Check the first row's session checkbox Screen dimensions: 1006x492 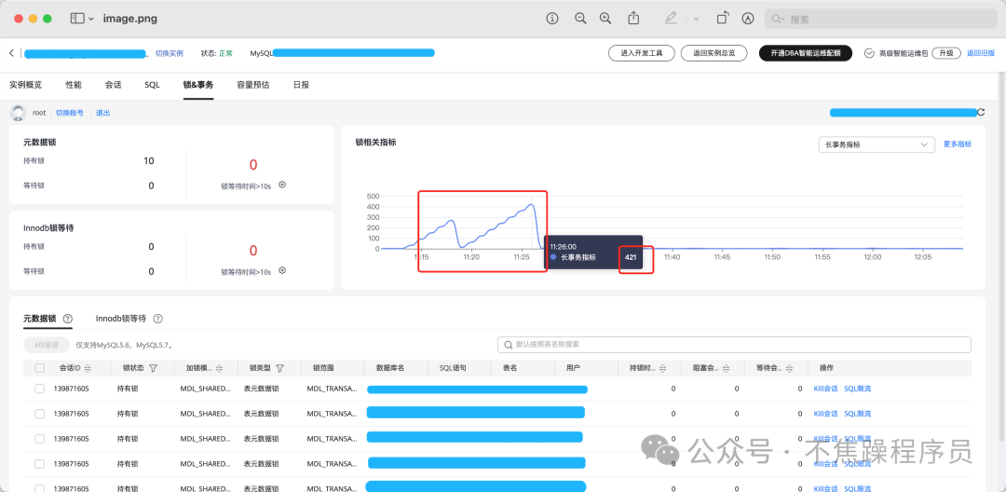coord(39,389)
